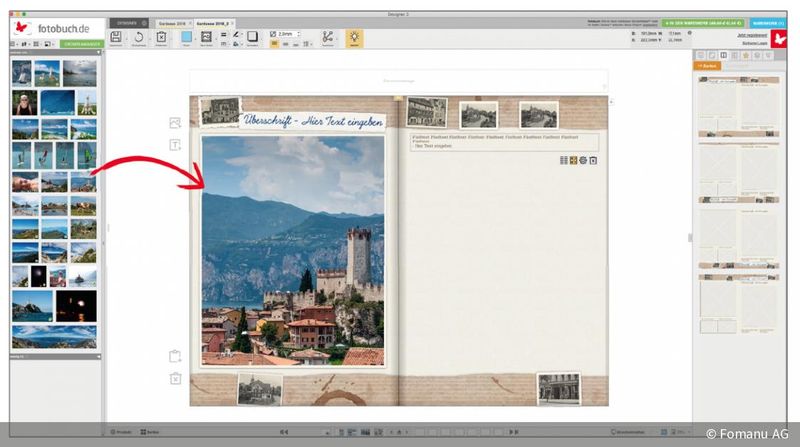
Task: Click the fotobuch.de logo
Action: (x=52, y=28)
